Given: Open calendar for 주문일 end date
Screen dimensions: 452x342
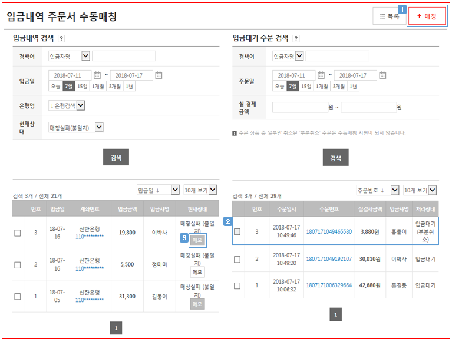Looking at the screenshot, I should (x=382, y=75).
